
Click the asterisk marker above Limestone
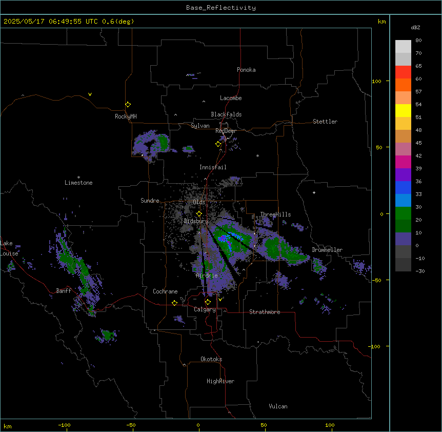(78, 178)
